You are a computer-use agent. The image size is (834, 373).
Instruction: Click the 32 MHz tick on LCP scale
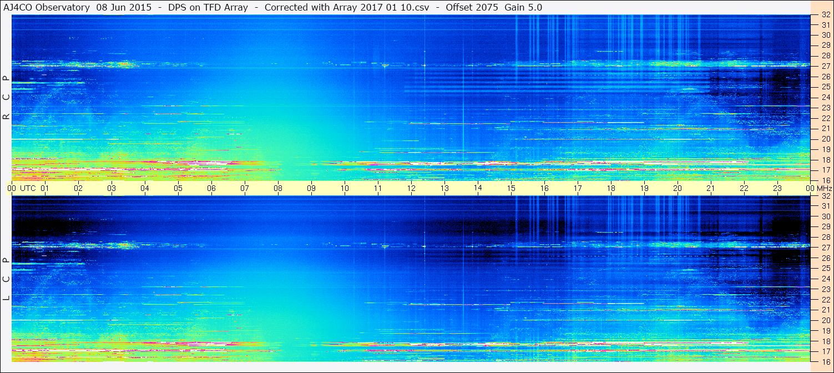tap(825, 196)
